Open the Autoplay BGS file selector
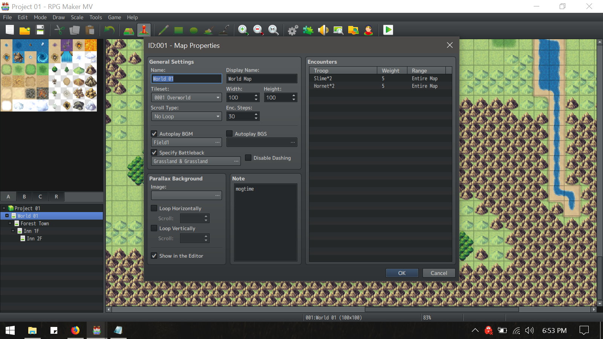Screen dimensions: 603x339 click(262, 142)
